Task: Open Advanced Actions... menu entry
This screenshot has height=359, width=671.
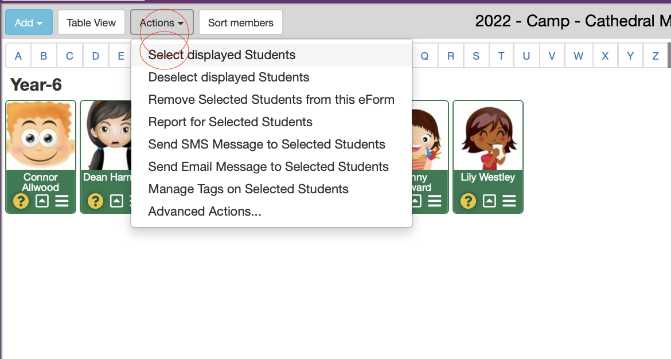Action: click(x=205, y=212)
